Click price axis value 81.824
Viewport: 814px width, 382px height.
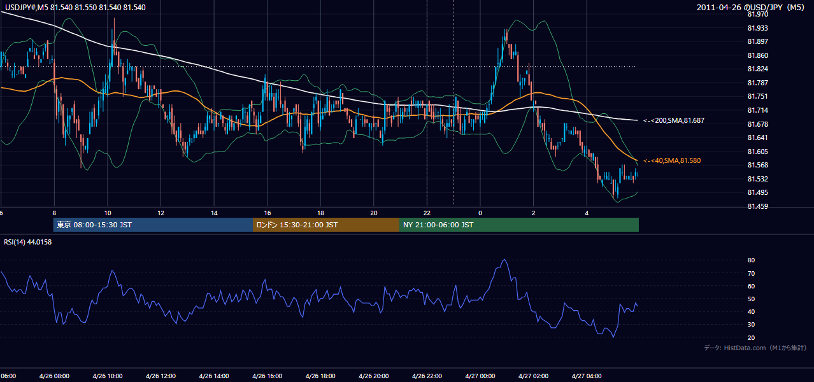point(757,69)
